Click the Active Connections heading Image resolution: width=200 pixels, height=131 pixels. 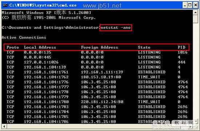tap(24, 37)
